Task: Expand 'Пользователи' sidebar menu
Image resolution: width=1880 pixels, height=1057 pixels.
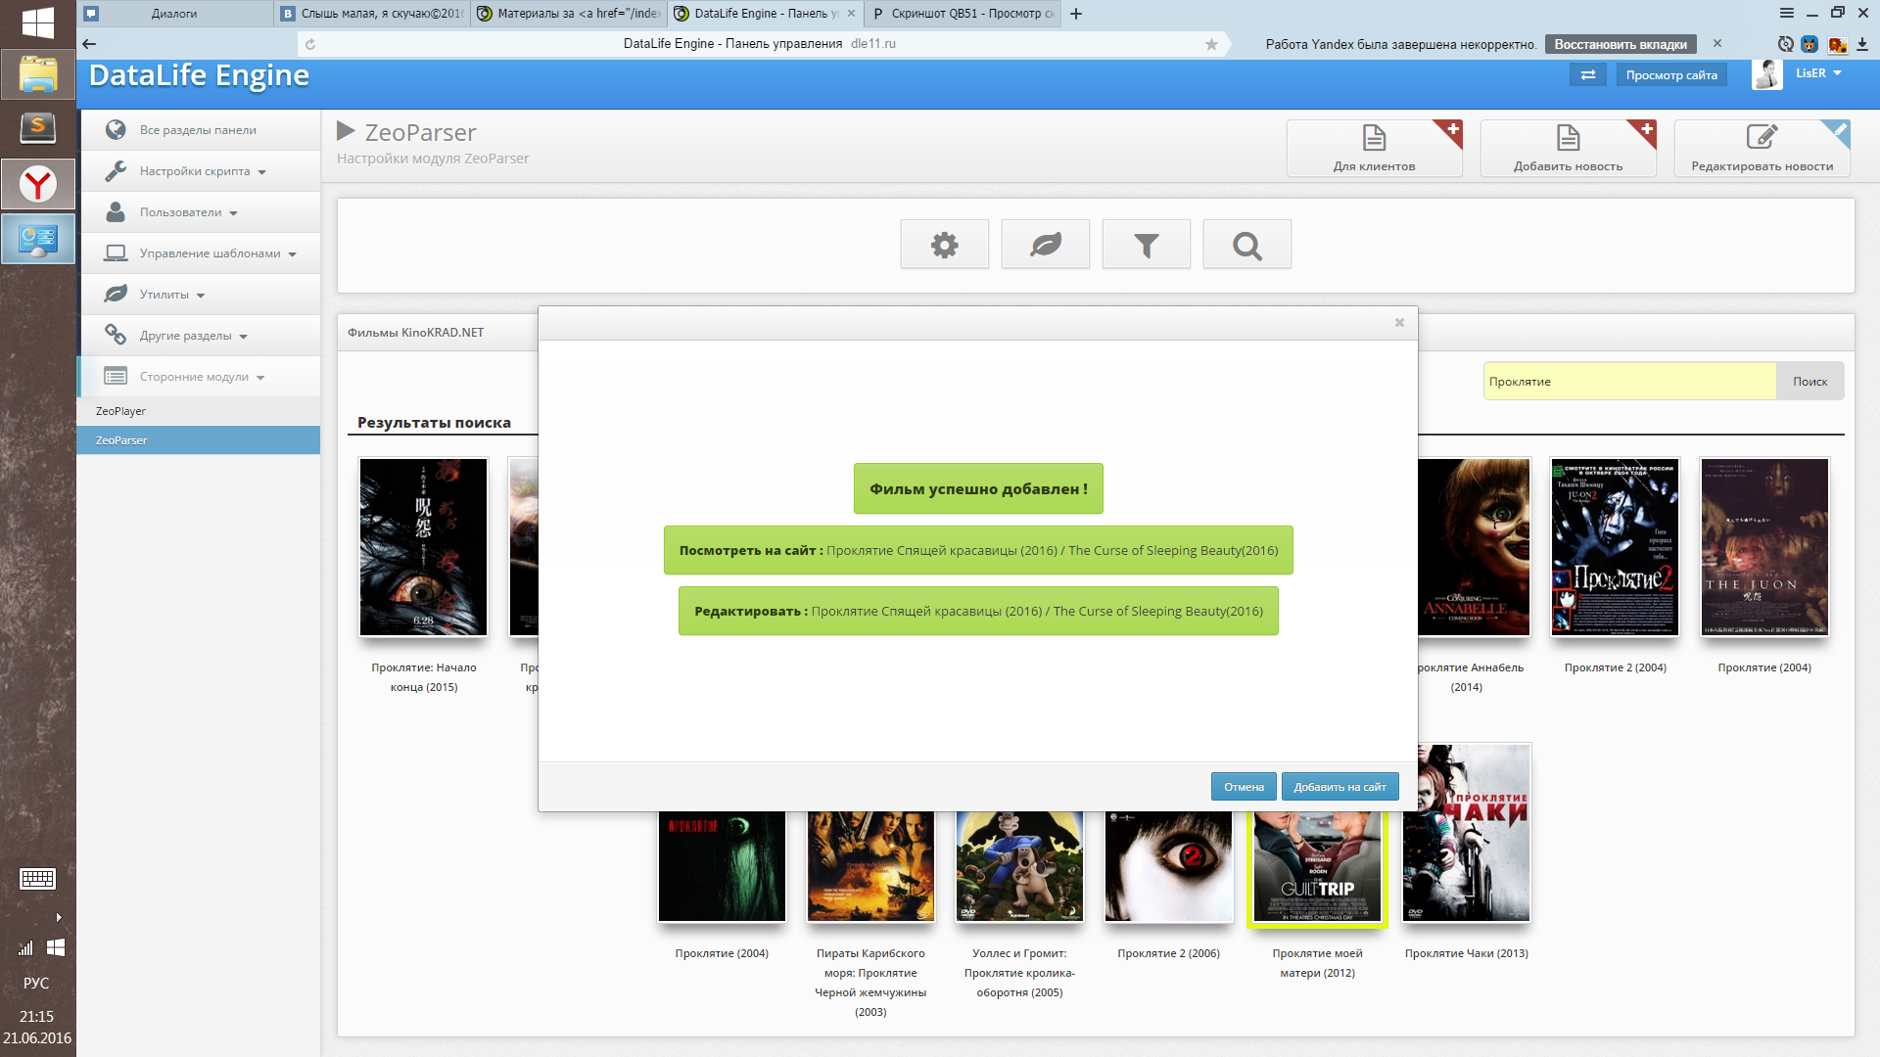Action: point(200,212)
